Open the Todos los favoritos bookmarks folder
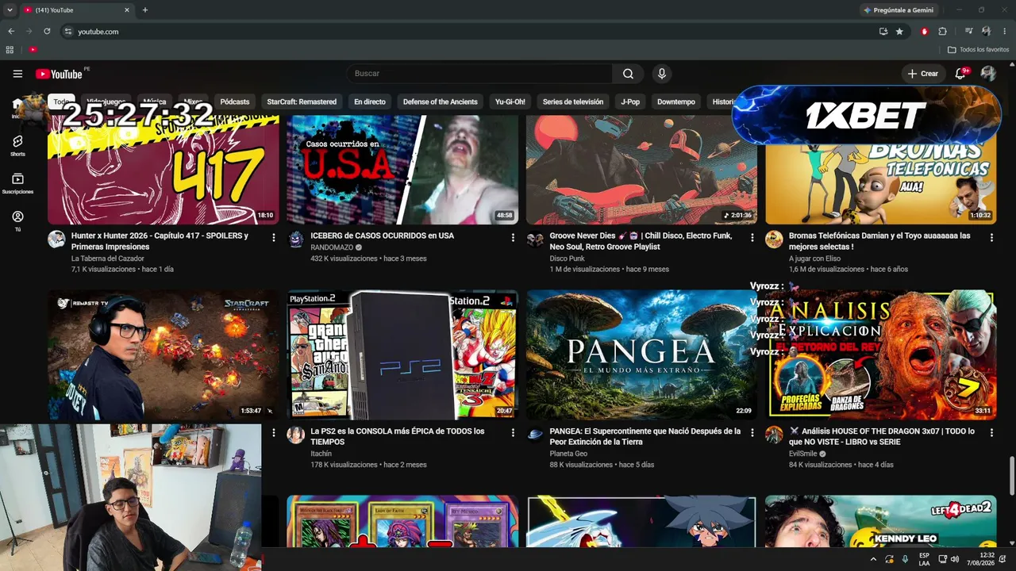Image resolution: width=1016 pixels, height=571 pixels. click(x=979, y=49)
